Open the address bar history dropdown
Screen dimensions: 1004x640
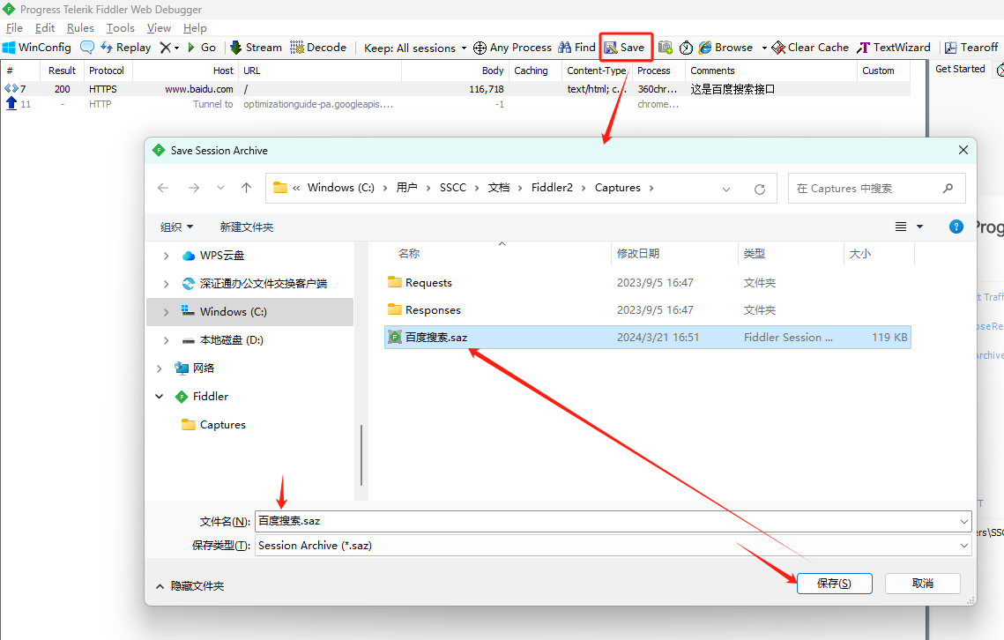click(726, 189)
